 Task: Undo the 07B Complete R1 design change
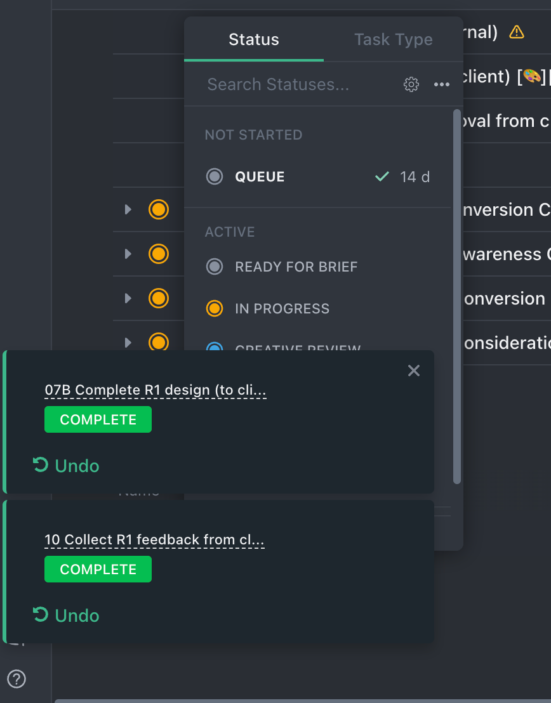click(66, 466)
